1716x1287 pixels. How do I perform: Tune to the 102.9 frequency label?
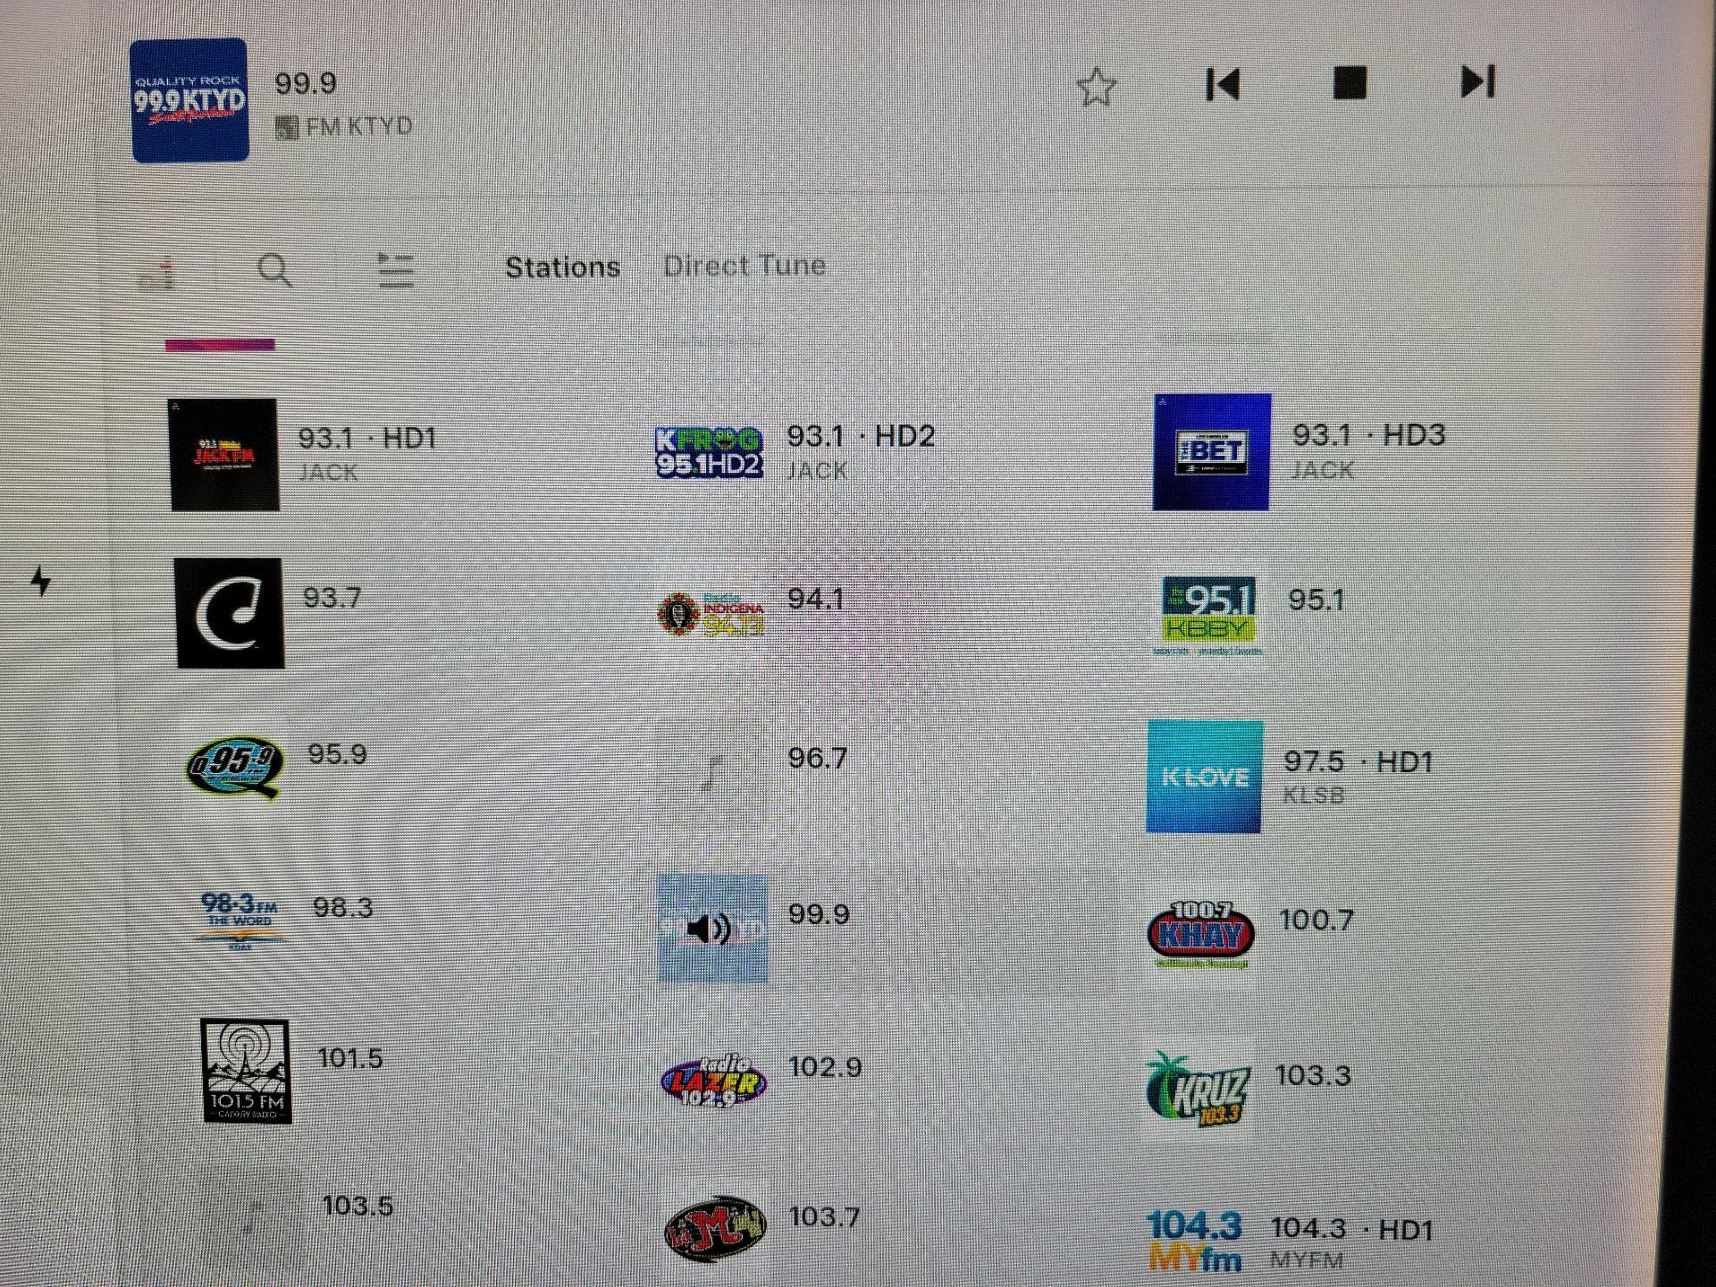coord(825,1067)
